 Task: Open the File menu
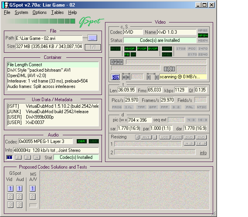[7, 12]
